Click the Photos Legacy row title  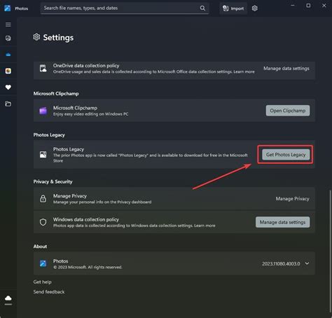click(x=69, y=149)
